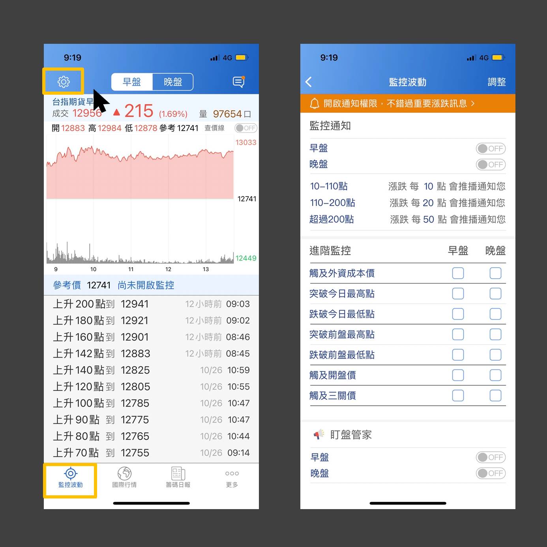The height and width of the screenshot is (547, 547).
Task: Select 監控波動 target icon in bottom bar
Action: click(71, 473)
